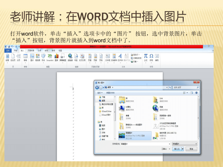Open the 工具(L) tools dropdown
Viewport: 223px width, 167px height.
[x=166, y=149]
